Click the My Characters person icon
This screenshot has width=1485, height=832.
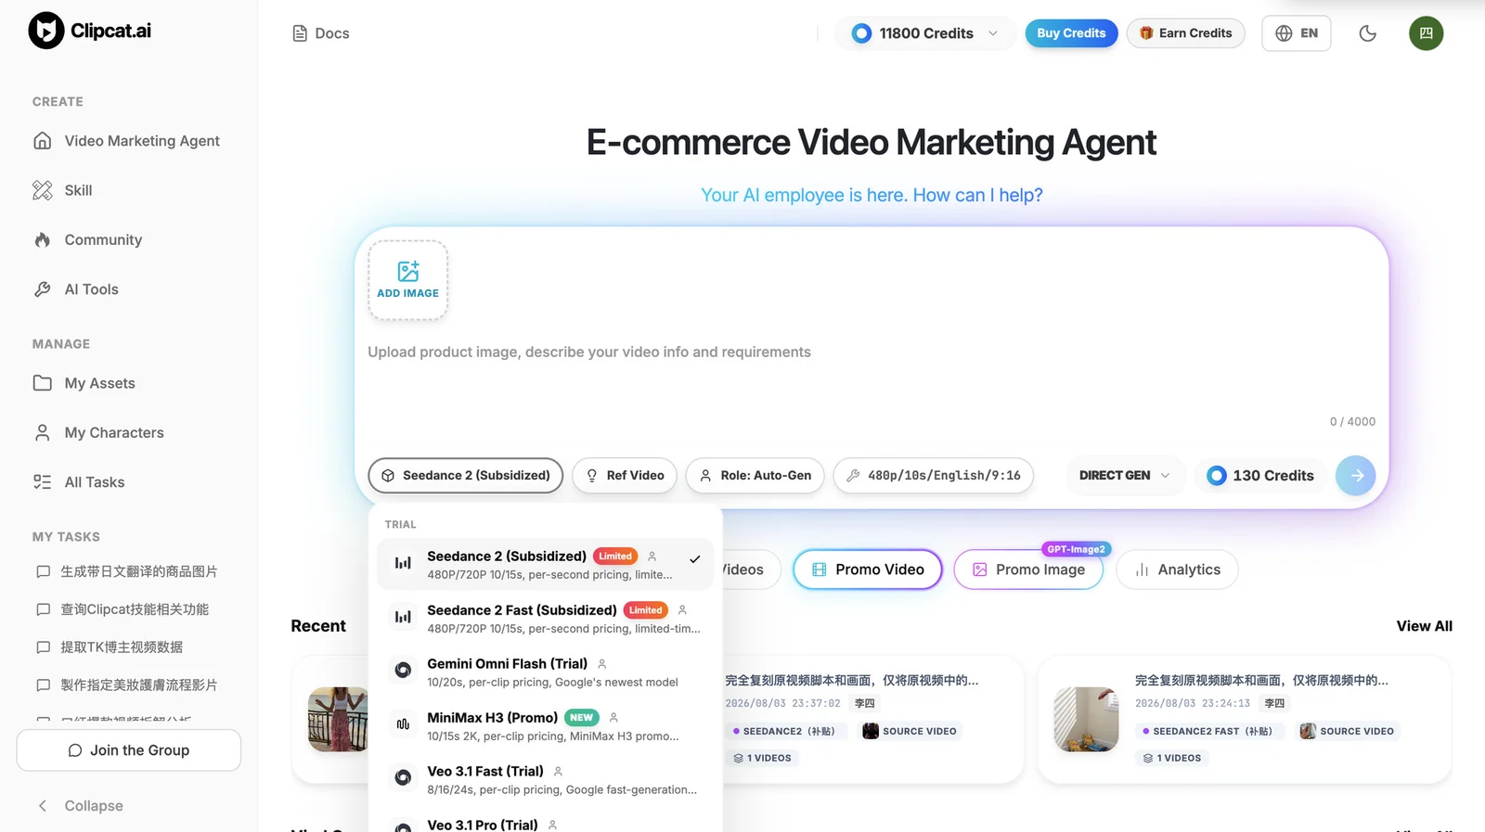coord(43,432)
